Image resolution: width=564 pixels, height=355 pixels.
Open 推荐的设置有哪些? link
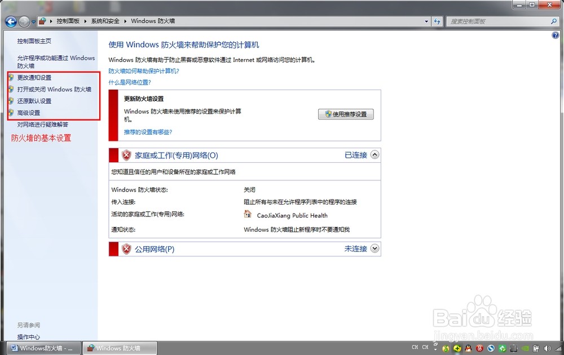(148, 132)
